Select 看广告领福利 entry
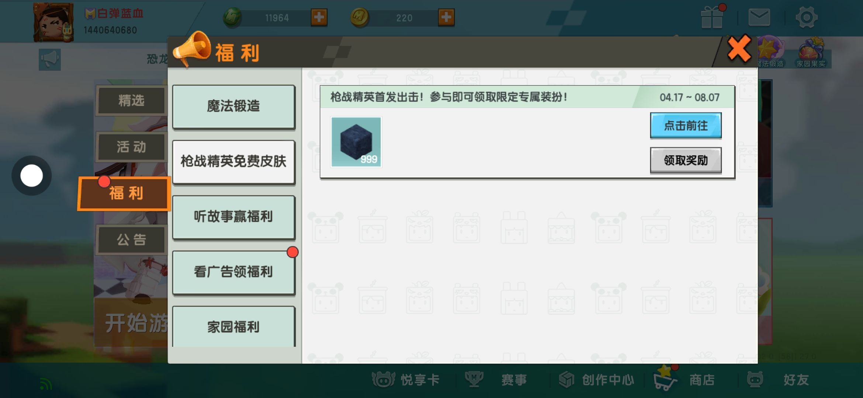Viewport: 863px width, 398px height. click(x=233, y=272)
